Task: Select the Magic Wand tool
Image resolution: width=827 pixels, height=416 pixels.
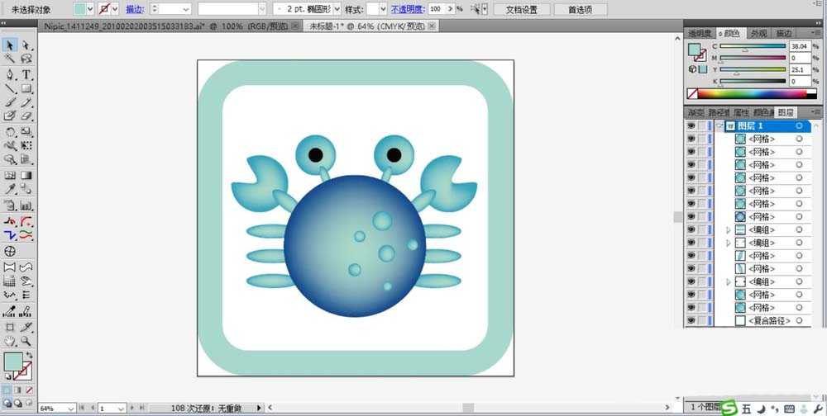Action: tap(10, 59)
